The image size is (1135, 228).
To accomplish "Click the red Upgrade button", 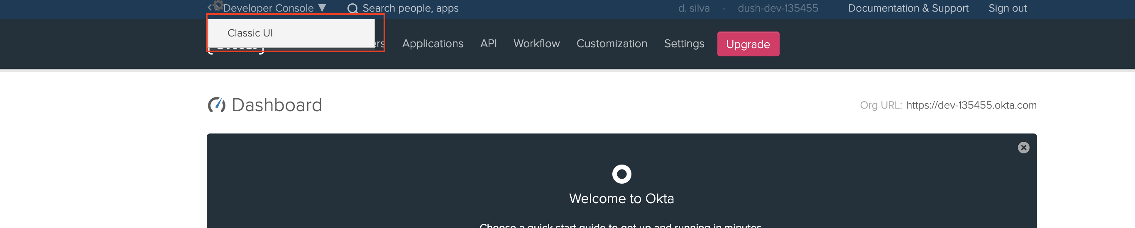I will [748, 44].
